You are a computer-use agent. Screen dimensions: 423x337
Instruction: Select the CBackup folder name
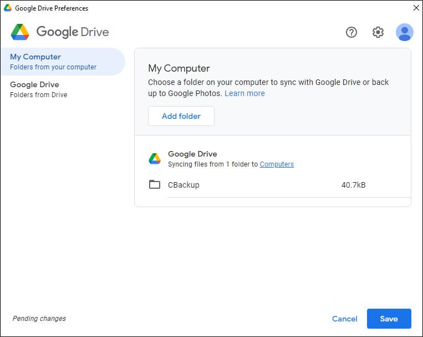point(184,185)
